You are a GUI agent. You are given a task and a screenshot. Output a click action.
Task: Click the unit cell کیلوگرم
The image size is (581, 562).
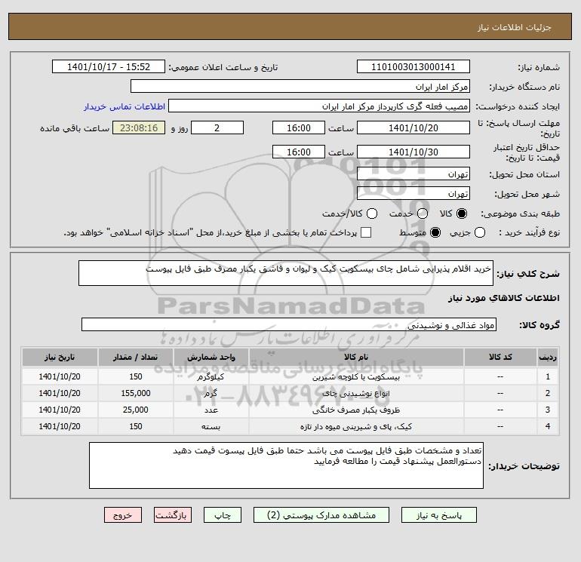pyautogui.click(x=211, y=377)
